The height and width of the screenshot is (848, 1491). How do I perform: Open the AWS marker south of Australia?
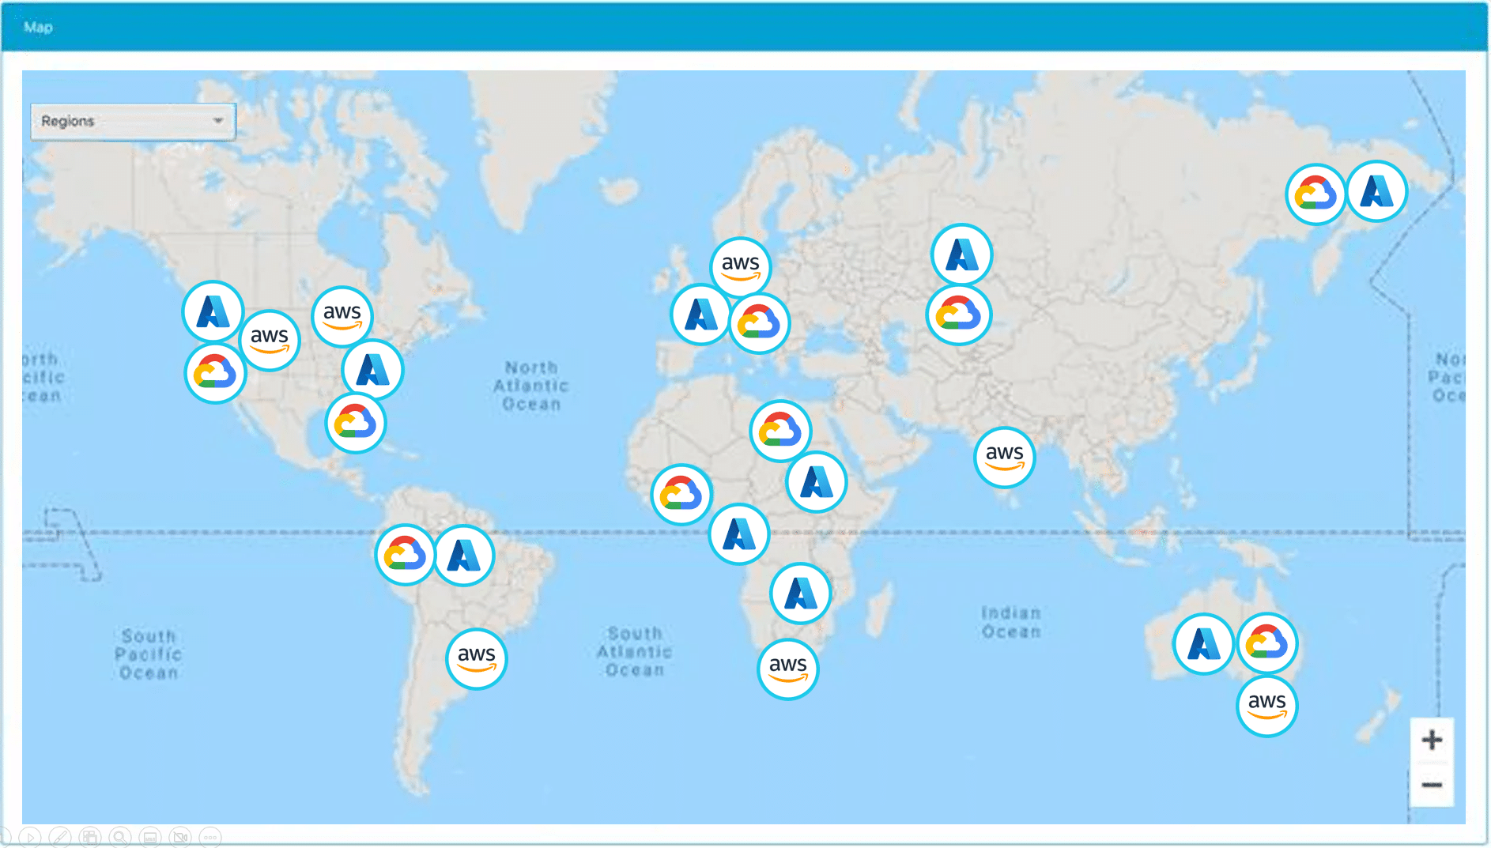(x=1266, y=706)
